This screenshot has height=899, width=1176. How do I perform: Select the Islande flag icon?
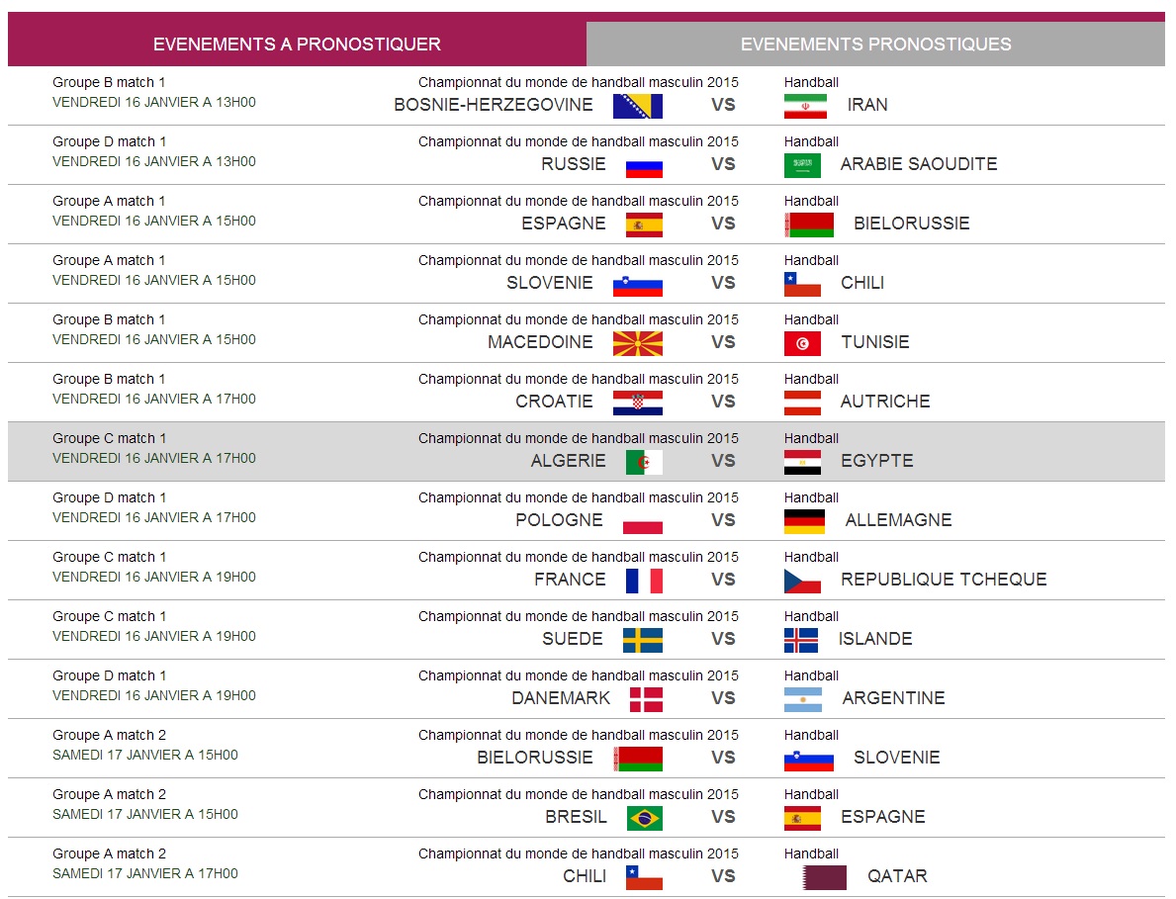801,640
